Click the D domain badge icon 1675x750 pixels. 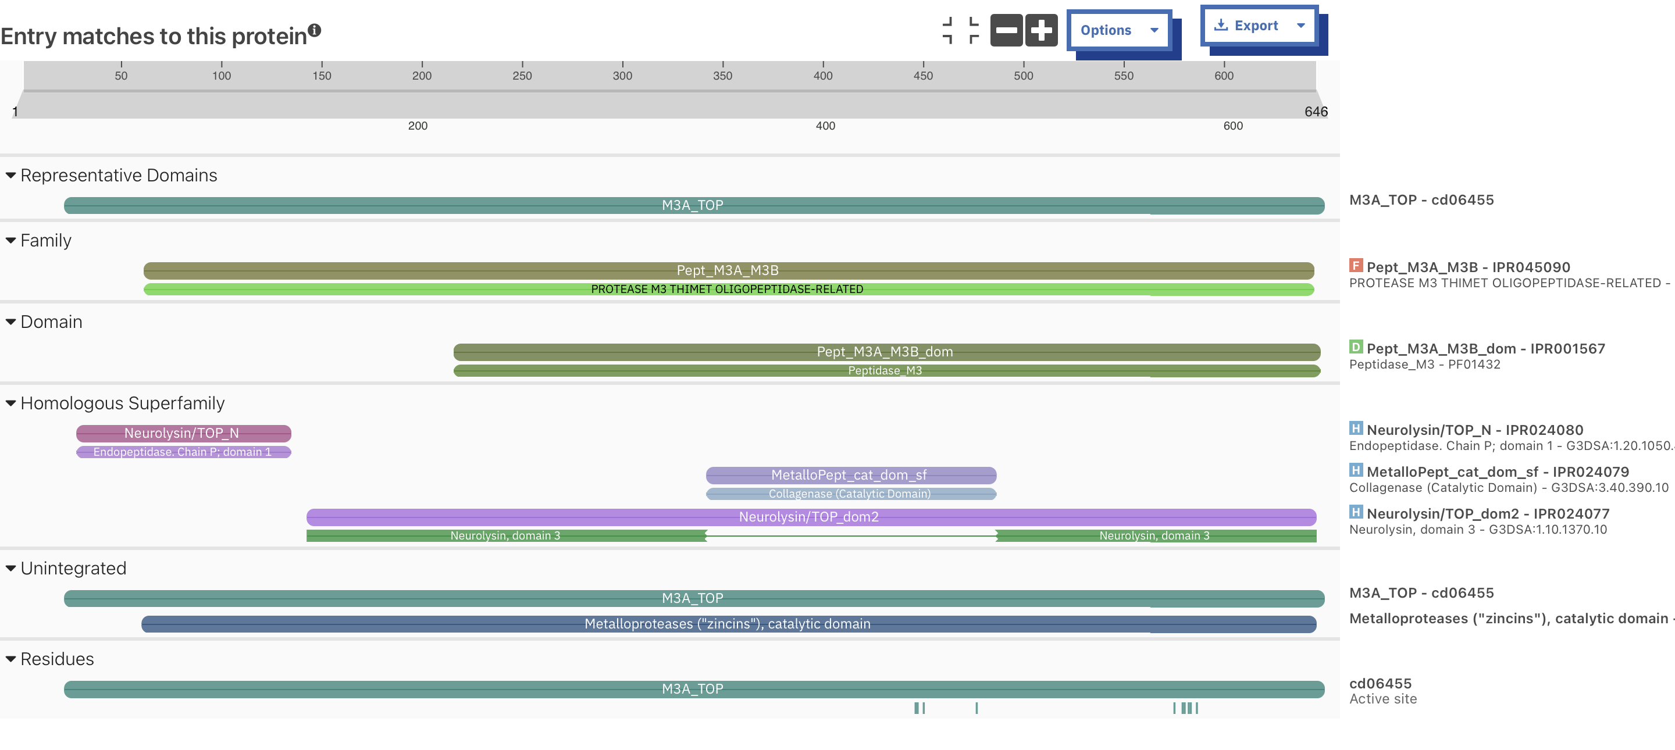[x=1356, y=347]
